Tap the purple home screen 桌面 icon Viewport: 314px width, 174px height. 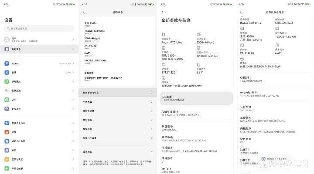click(7, 150)
